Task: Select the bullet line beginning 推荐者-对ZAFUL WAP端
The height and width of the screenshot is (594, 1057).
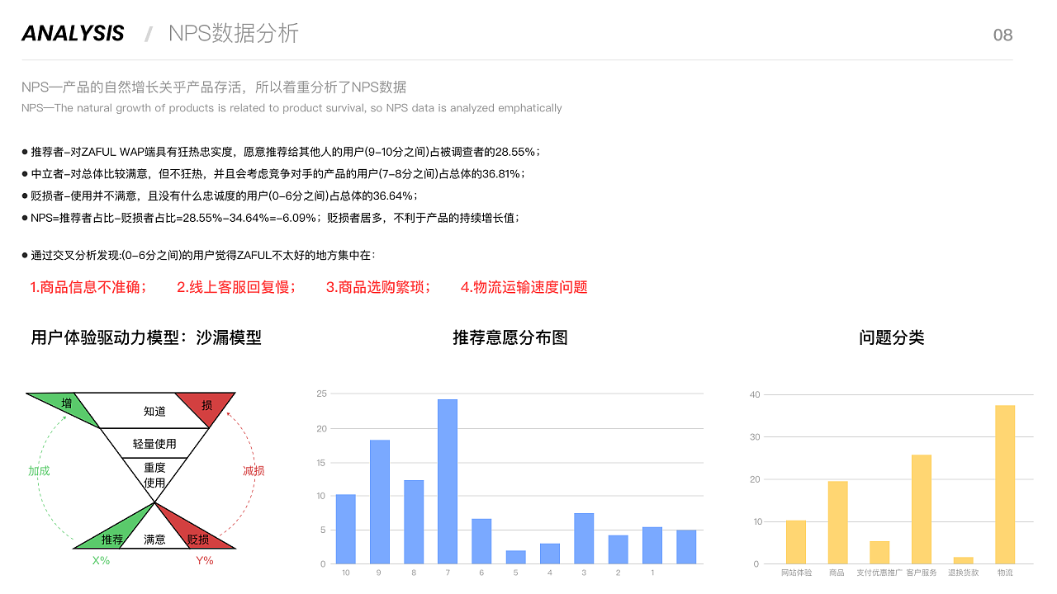Action: pyautogui.click(x=285, y=152)
